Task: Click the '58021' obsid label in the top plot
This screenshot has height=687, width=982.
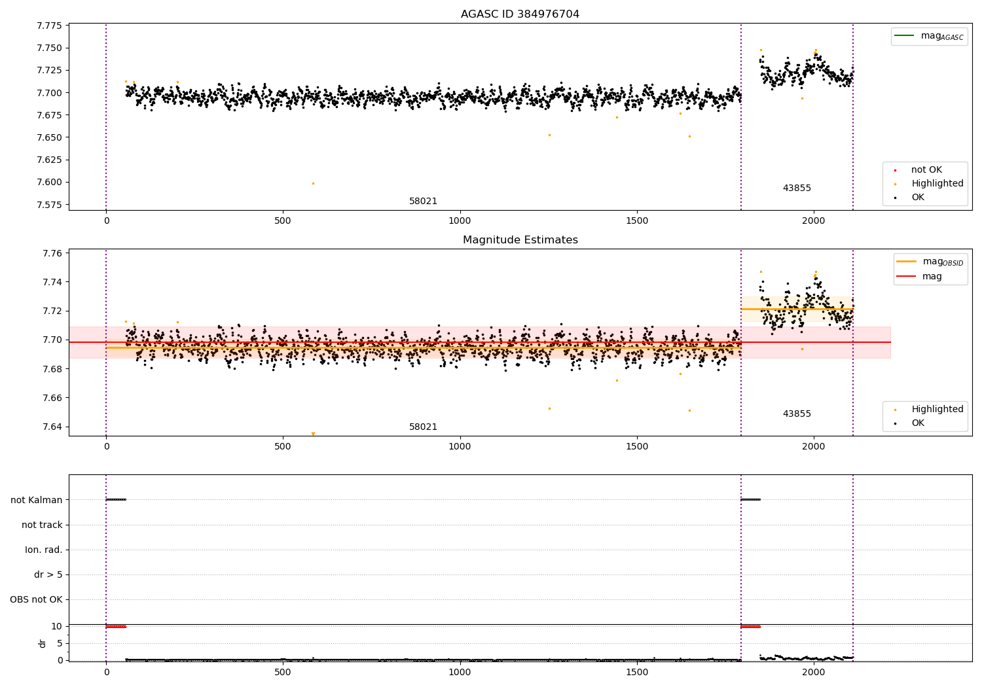Action: [423, 201]
